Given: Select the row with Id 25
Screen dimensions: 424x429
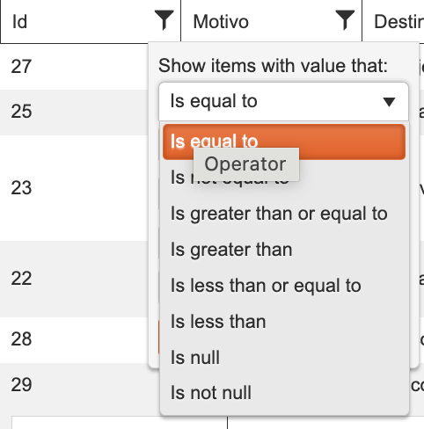Looking at the screenshot, I should tap(74, 112).
